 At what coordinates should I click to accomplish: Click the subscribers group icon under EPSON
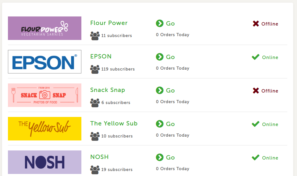tap(95, 69)
